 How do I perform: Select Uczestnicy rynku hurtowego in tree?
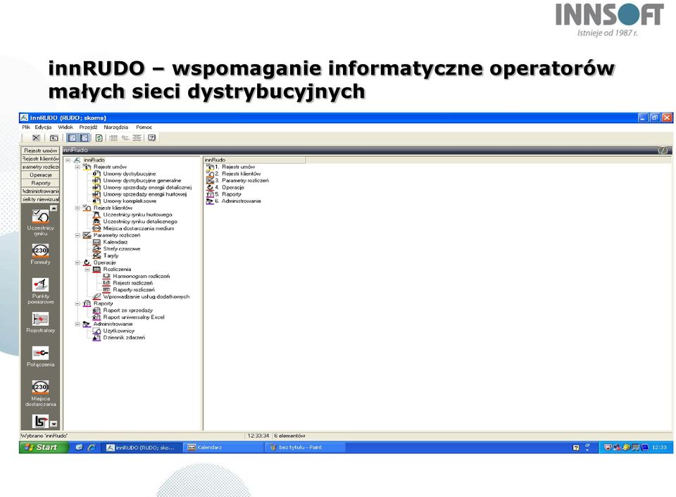(x=137, y=215)
